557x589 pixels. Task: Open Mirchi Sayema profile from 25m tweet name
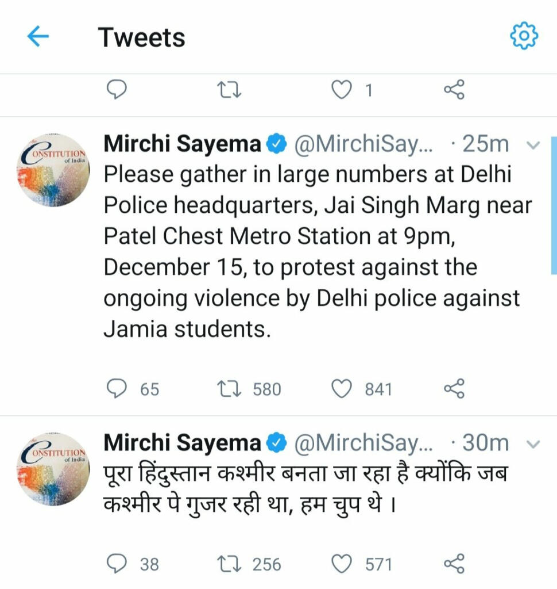182,144
